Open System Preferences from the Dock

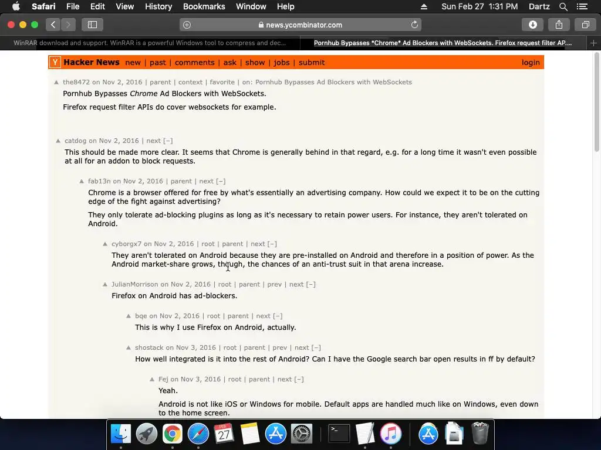click(x=302, y=434)
